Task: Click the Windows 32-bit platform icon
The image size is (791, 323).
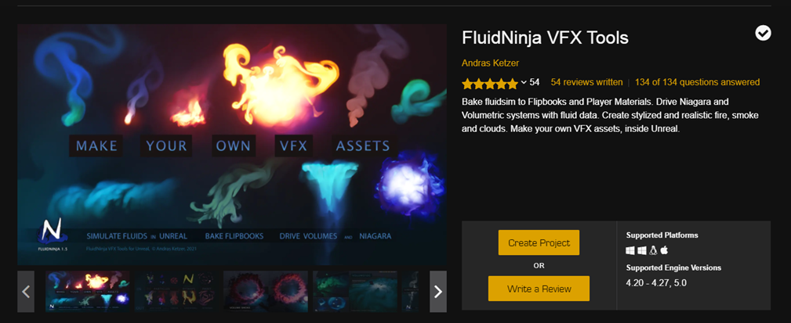Action: pyautogui.click(x=642, y=250)
